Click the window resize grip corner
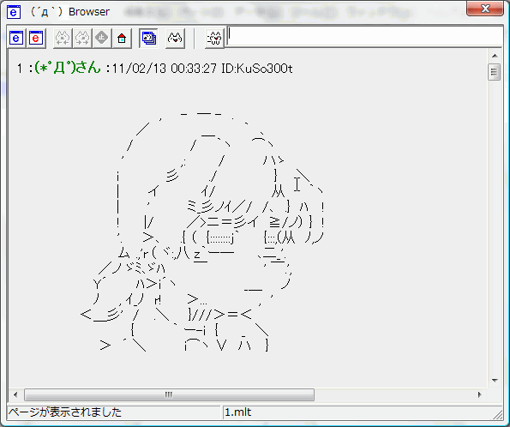510x427 pixels. tap(498, 415)
